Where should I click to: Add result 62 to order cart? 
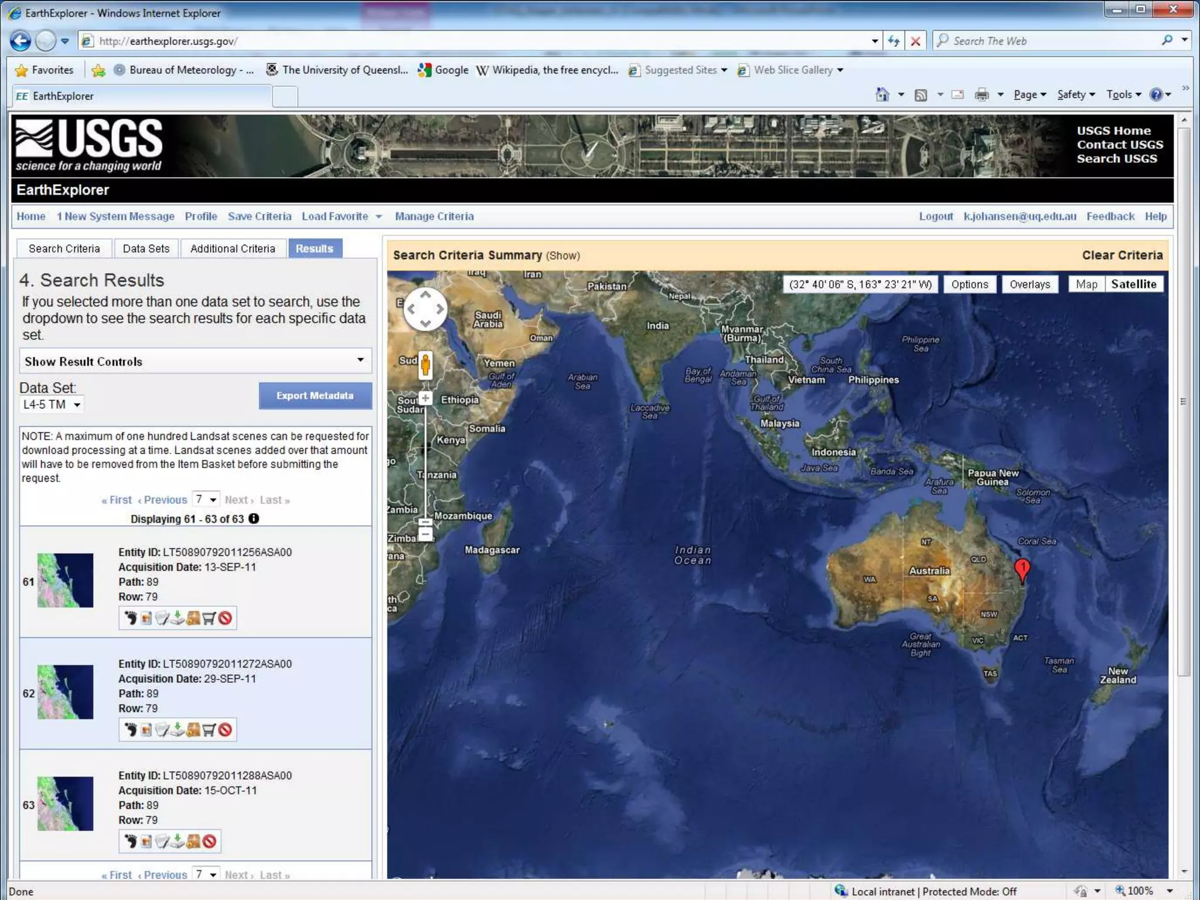209,730
